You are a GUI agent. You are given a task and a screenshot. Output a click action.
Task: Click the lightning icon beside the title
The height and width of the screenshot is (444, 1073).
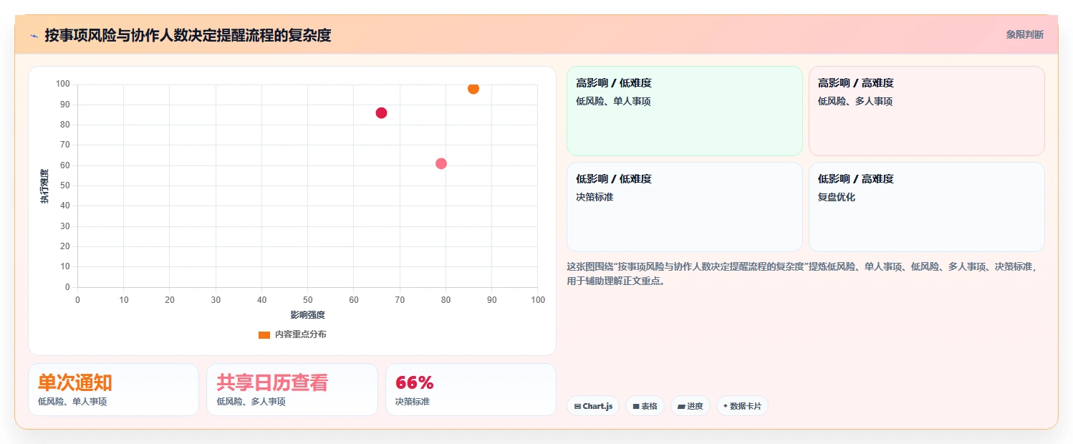[34, 36]
